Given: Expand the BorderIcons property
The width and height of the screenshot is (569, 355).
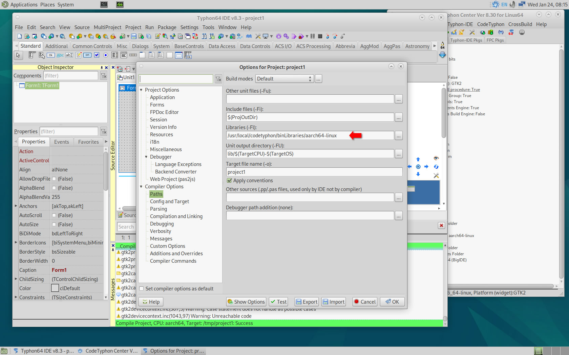Looking at the screenshot, I should pyautogui.click(x=16, y=242).
